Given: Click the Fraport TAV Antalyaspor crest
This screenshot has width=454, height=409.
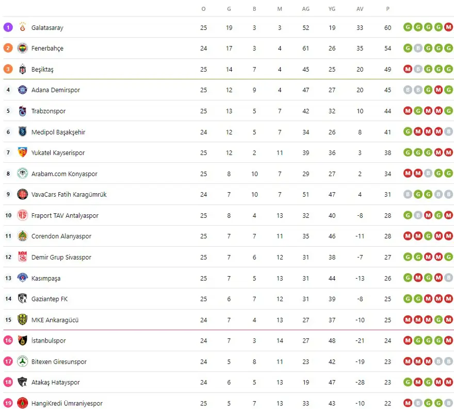Looking at the screenshot, I should click(22, 215).
